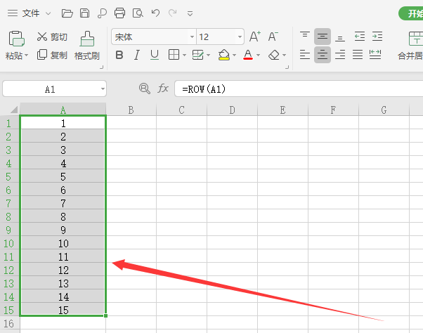Screen dimensions: 423x333
Task: Undo the last action
Action: click(x=155, y=13)
